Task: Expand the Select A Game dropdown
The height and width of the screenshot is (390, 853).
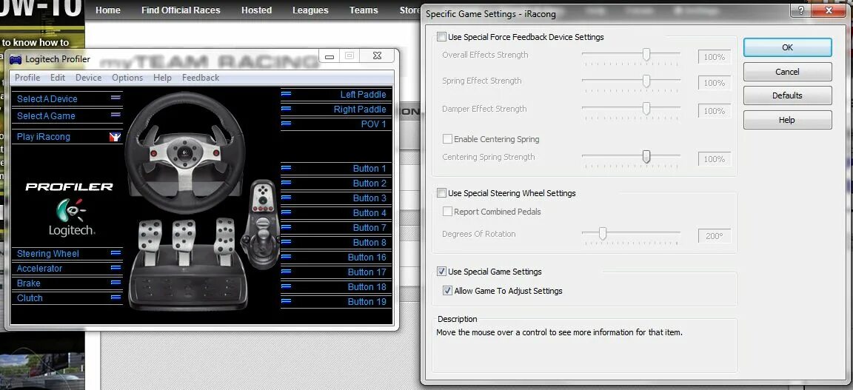Action: point(116,114)
